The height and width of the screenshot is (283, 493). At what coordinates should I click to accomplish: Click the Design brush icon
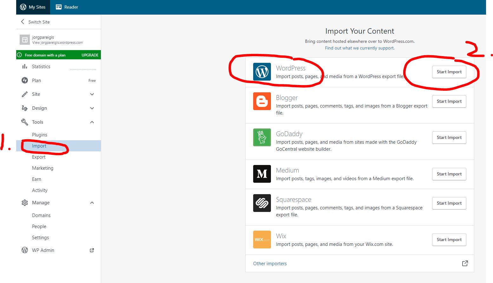pyautogui.click(x=25, y=108)
